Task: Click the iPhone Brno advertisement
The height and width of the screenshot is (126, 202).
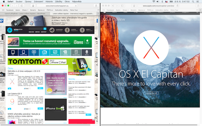Action: (x=56, y=110)
